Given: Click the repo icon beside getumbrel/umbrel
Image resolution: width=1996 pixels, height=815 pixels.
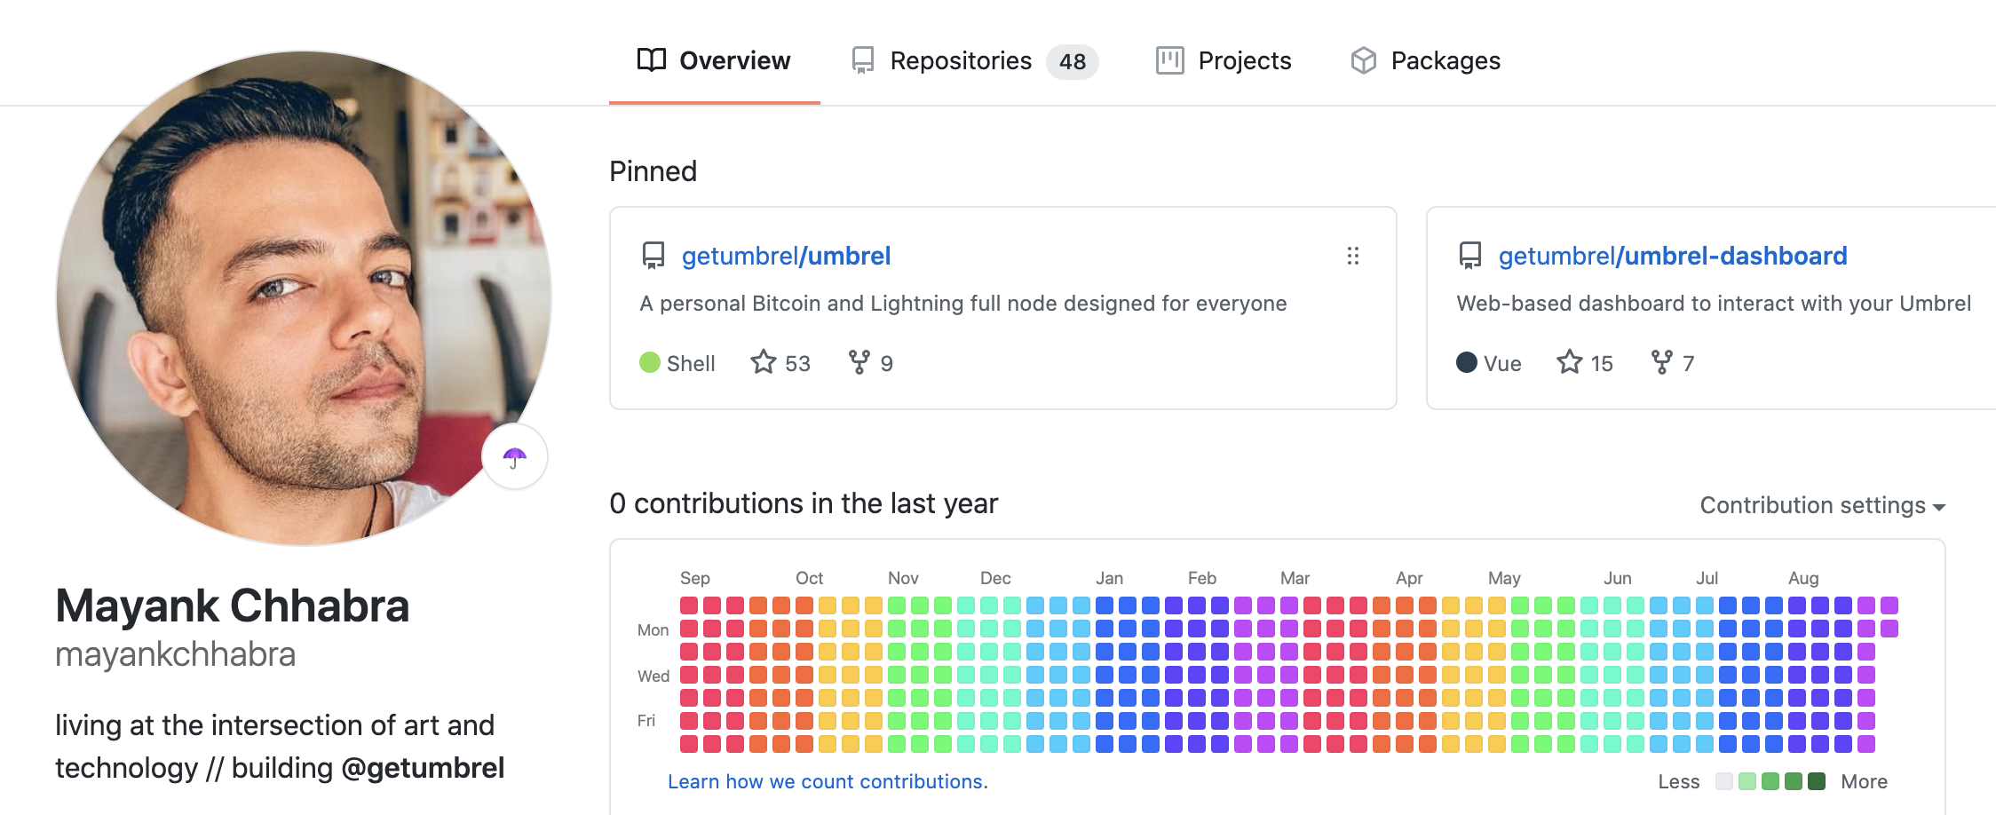Looking at the screenshot, I should (653, 256).
